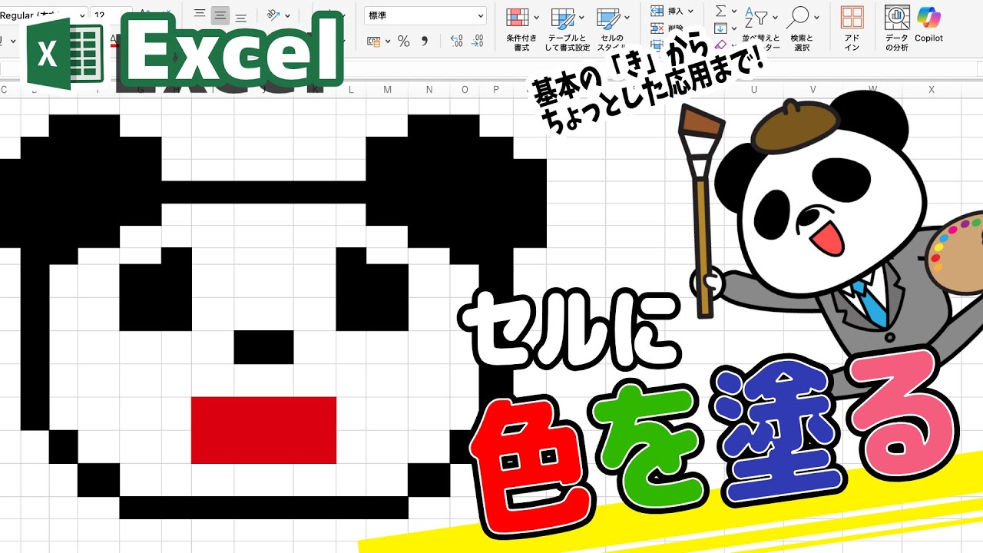
Task: Select column M header
Action: pyautogui.click(x=388, y=90)
